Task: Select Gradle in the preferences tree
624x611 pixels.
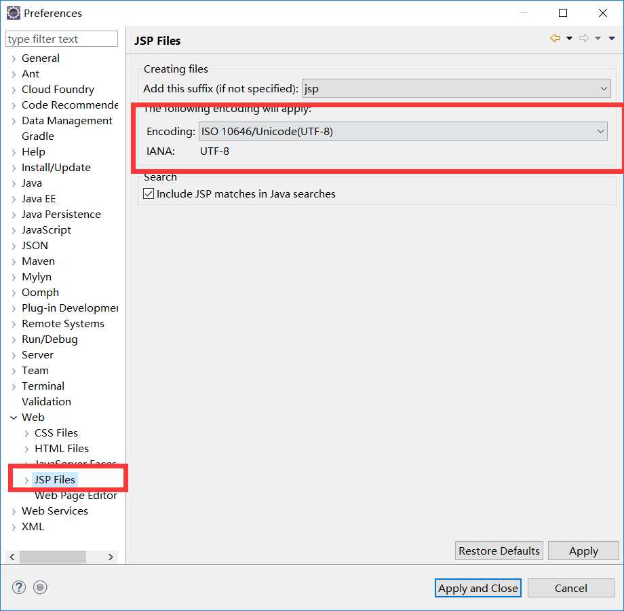Action: 38,136
